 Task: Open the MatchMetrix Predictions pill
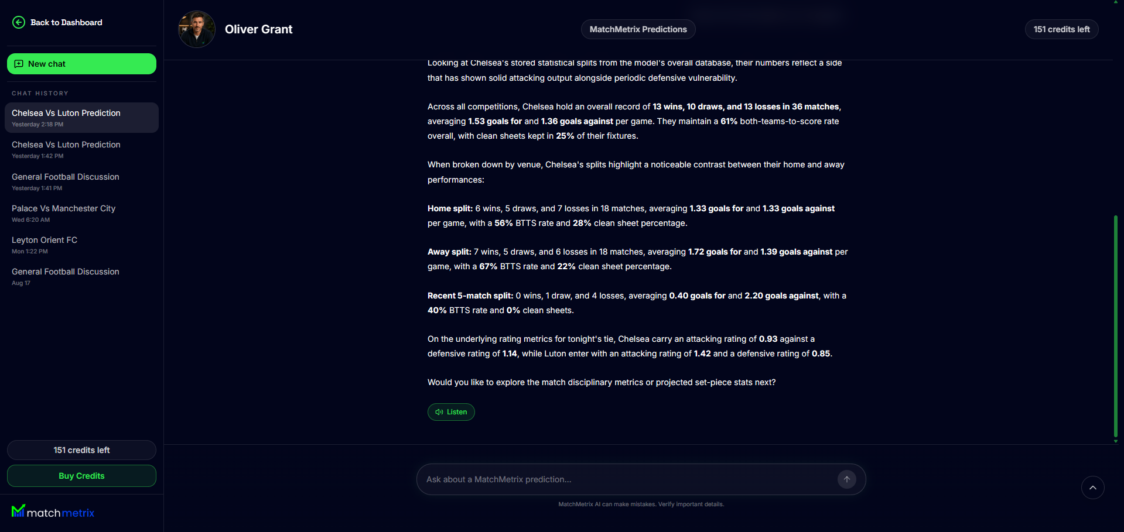coord(638,29)
